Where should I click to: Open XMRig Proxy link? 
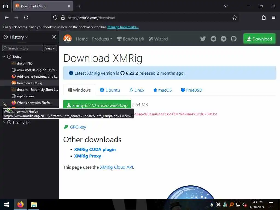tap(87, 156)
